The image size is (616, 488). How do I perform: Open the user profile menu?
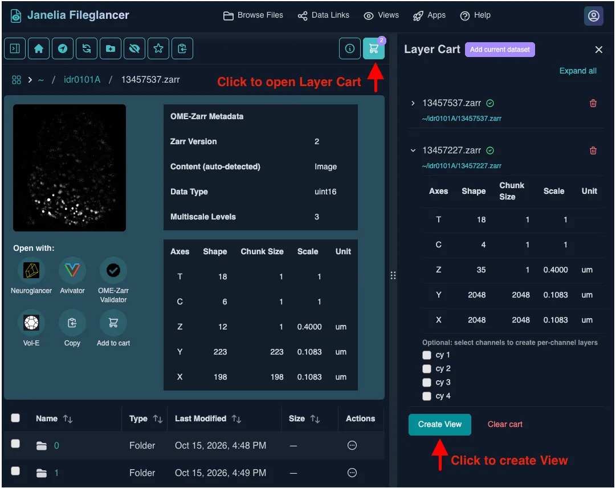pos(594,16)
